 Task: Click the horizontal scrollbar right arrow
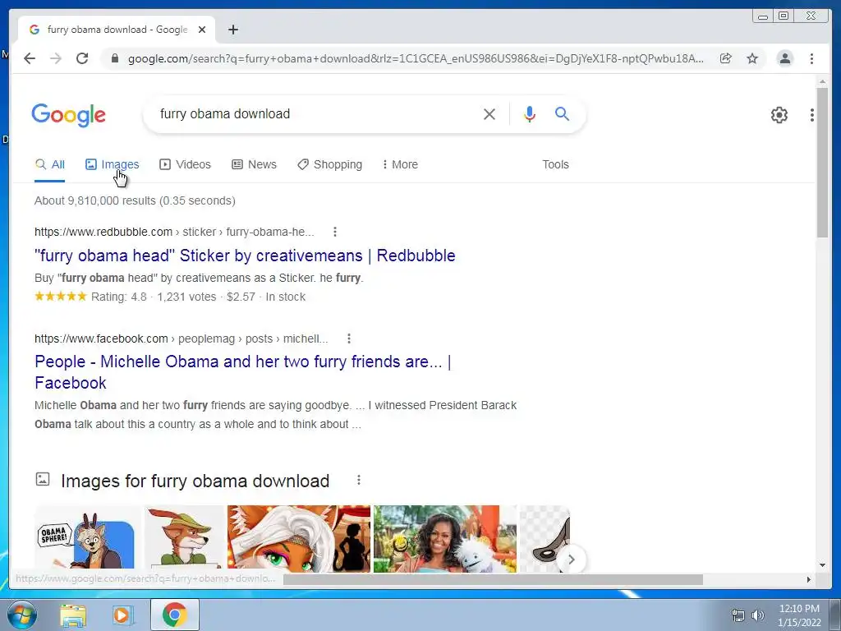809,579
